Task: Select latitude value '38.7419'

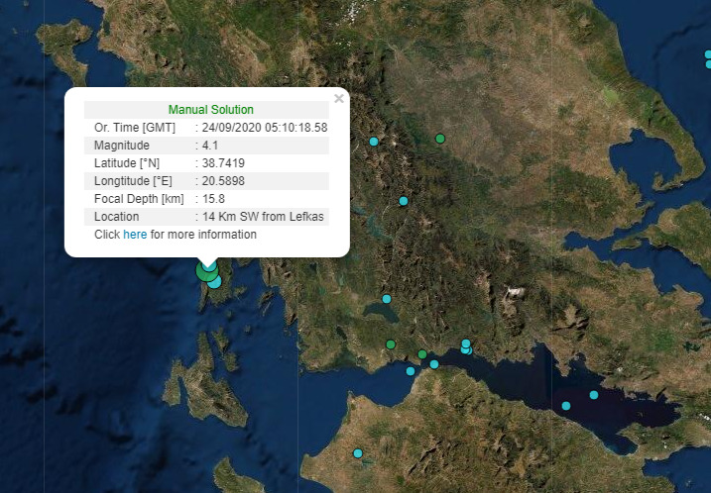Action: [223, 163]
